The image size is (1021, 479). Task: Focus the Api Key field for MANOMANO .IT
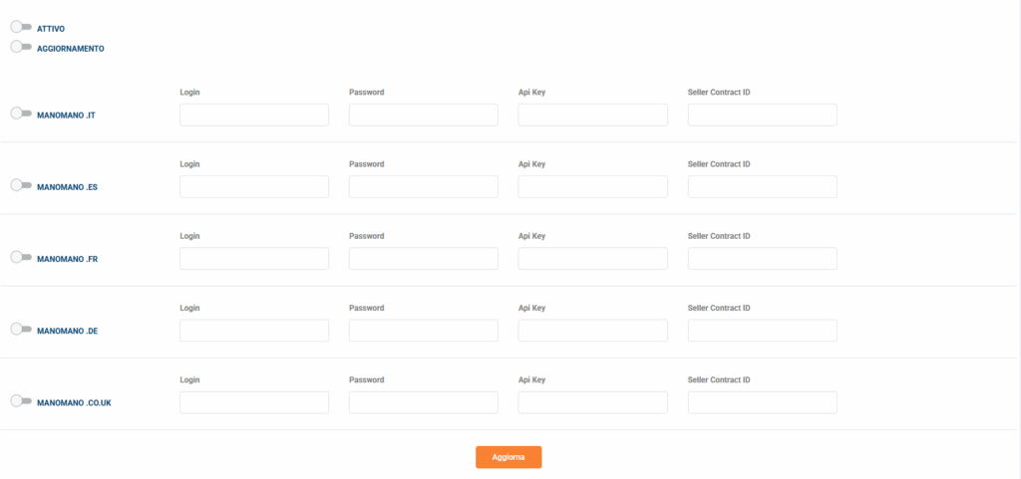[x=593, y=116]
